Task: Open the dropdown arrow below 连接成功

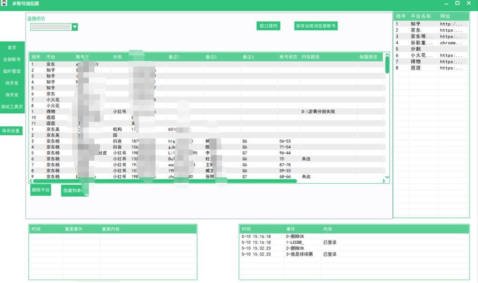Action: click(75, 27)
